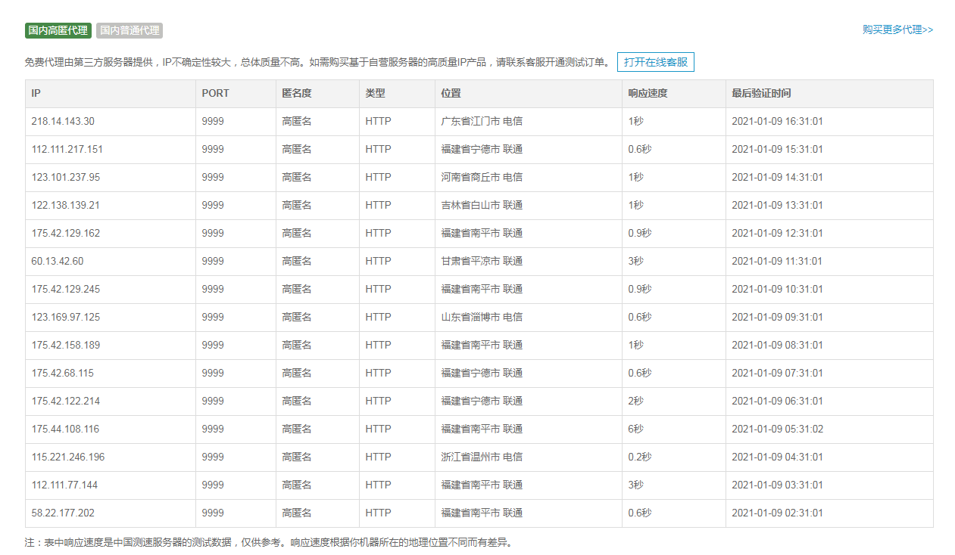
Task: Click location 浙江省温州市 电信
Action: coord(482,457)
